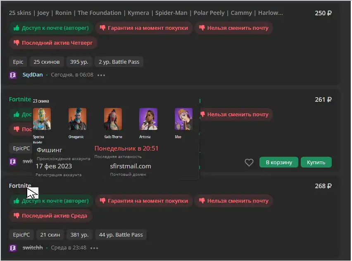Click the 268 ₽ listing's Гарантия на момент покупки tag
Image resolution: width=352 pixels, height=261 pixels.
coord(144,201)
